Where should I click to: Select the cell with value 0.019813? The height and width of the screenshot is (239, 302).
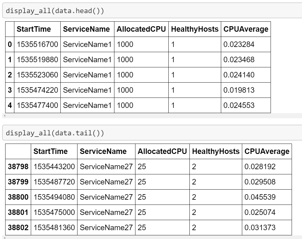coord(239,90)
